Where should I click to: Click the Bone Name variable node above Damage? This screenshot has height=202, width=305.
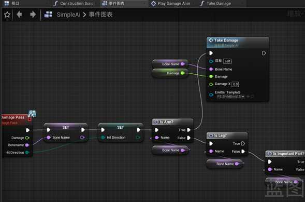click(x=170, y=64)
